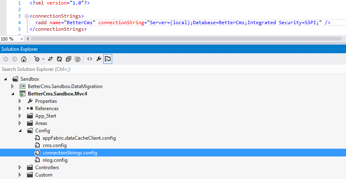Select appFabric.dataCacheClient.config file
This screenshot has height=179, width=346.
click(x=79, y=138)
